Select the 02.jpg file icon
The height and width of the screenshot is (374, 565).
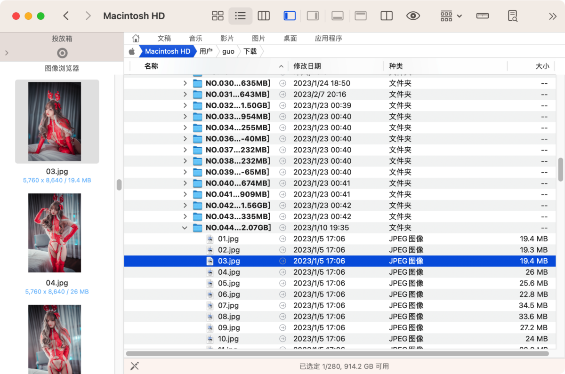point(210,250)
